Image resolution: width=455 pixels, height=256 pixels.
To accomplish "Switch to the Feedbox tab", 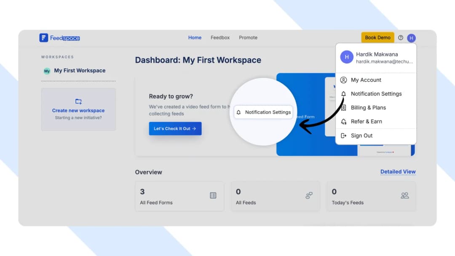I will [x=220, y=37].
